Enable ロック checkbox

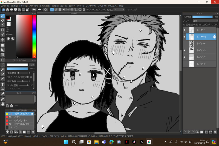pyautogui.click(x=212, y=25)
